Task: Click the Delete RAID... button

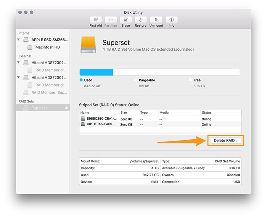Action: [226, 140]
